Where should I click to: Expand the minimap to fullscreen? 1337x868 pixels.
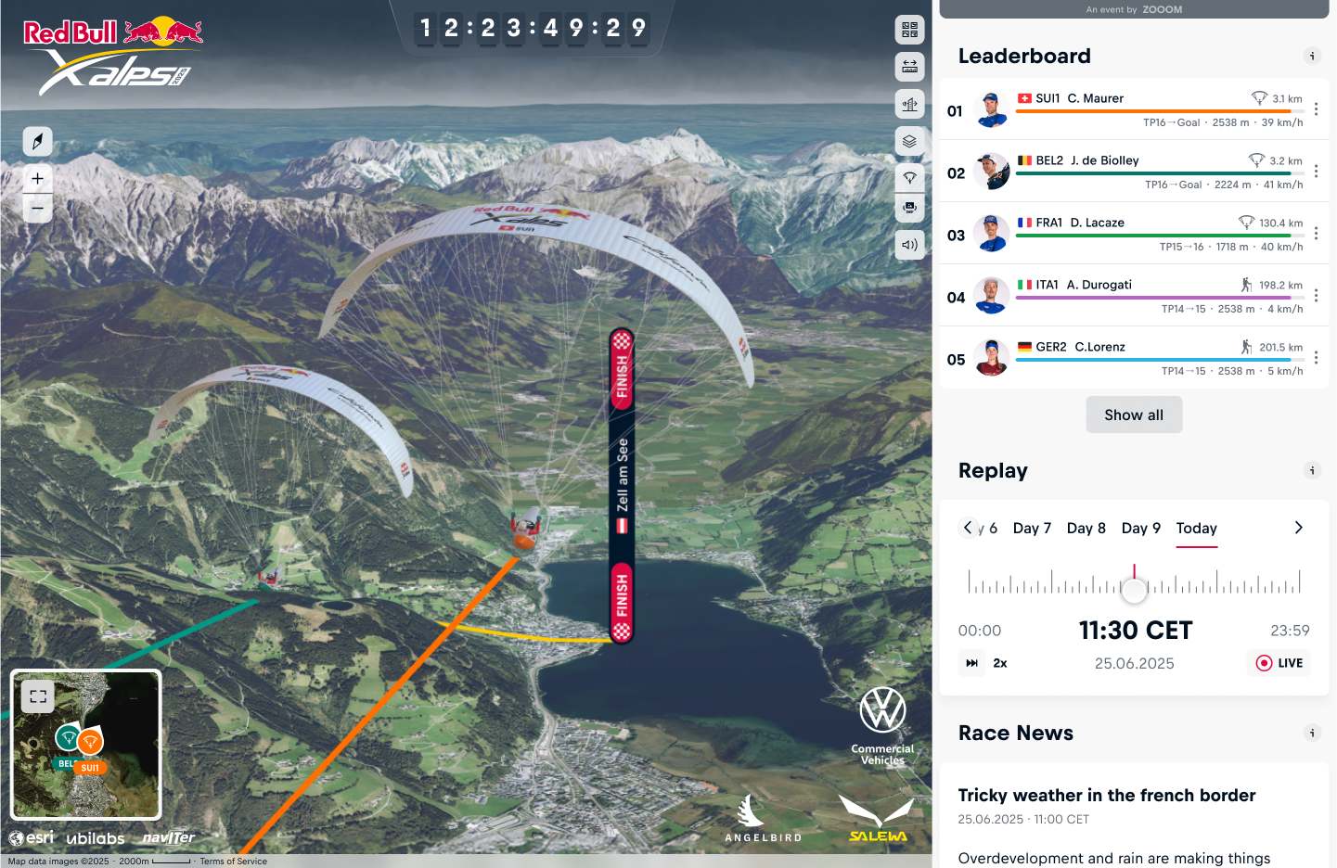38,696
